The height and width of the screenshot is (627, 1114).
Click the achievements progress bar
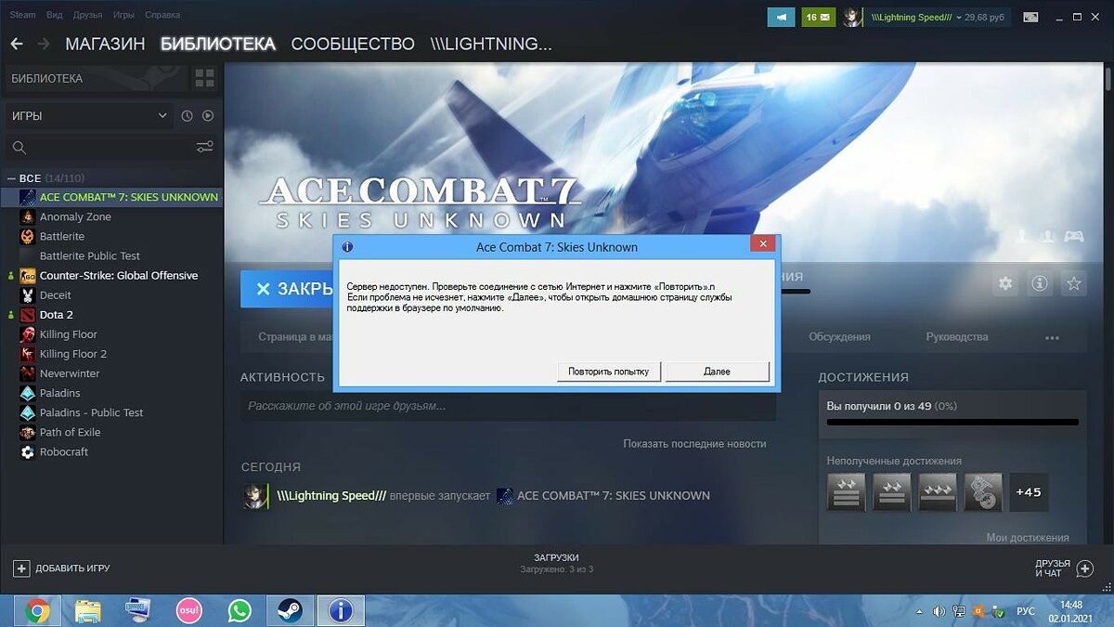952,423
